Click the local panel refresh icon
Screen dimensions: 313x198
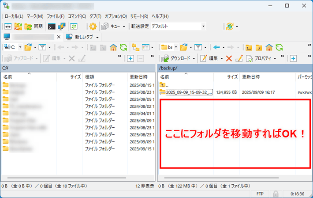[123, 47]
